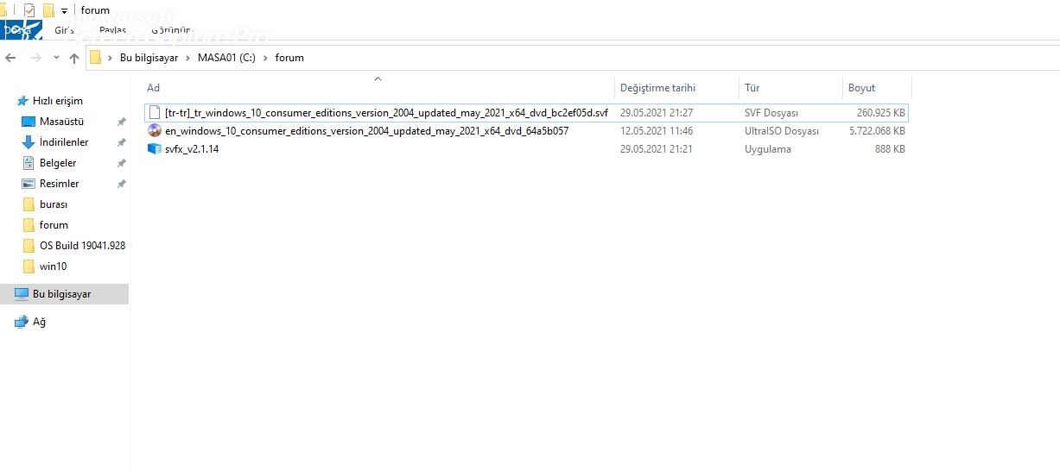Click the Up one level arrow

tap(74, 58)
